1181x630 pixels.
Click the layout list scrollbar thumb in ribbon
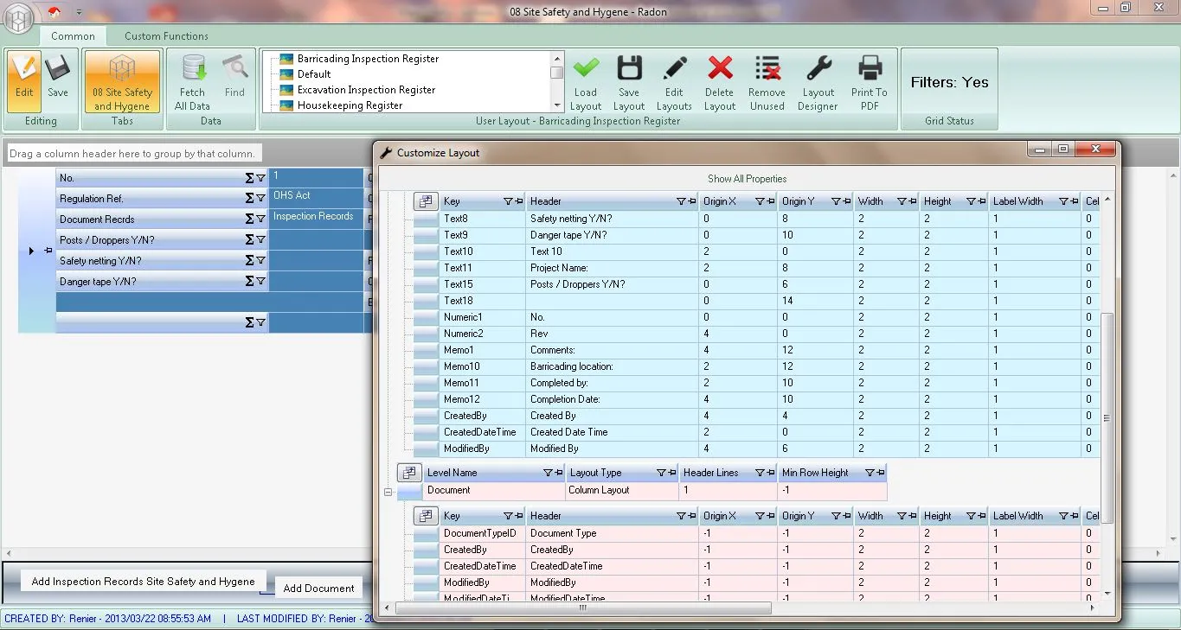(x=557, y=73)
